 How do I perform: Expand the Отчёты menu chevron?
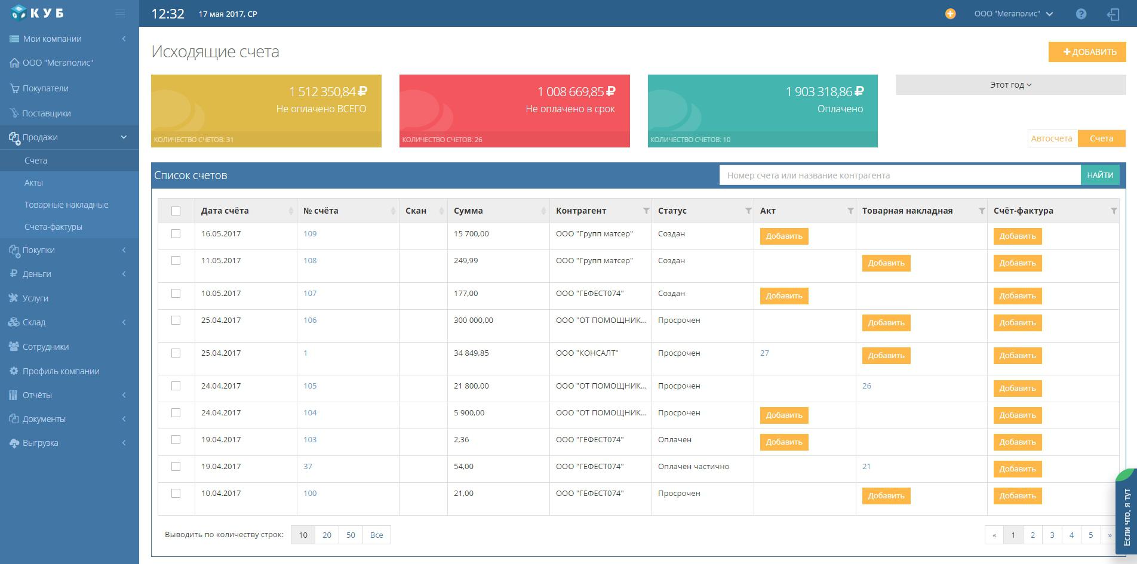coord(124,395)
